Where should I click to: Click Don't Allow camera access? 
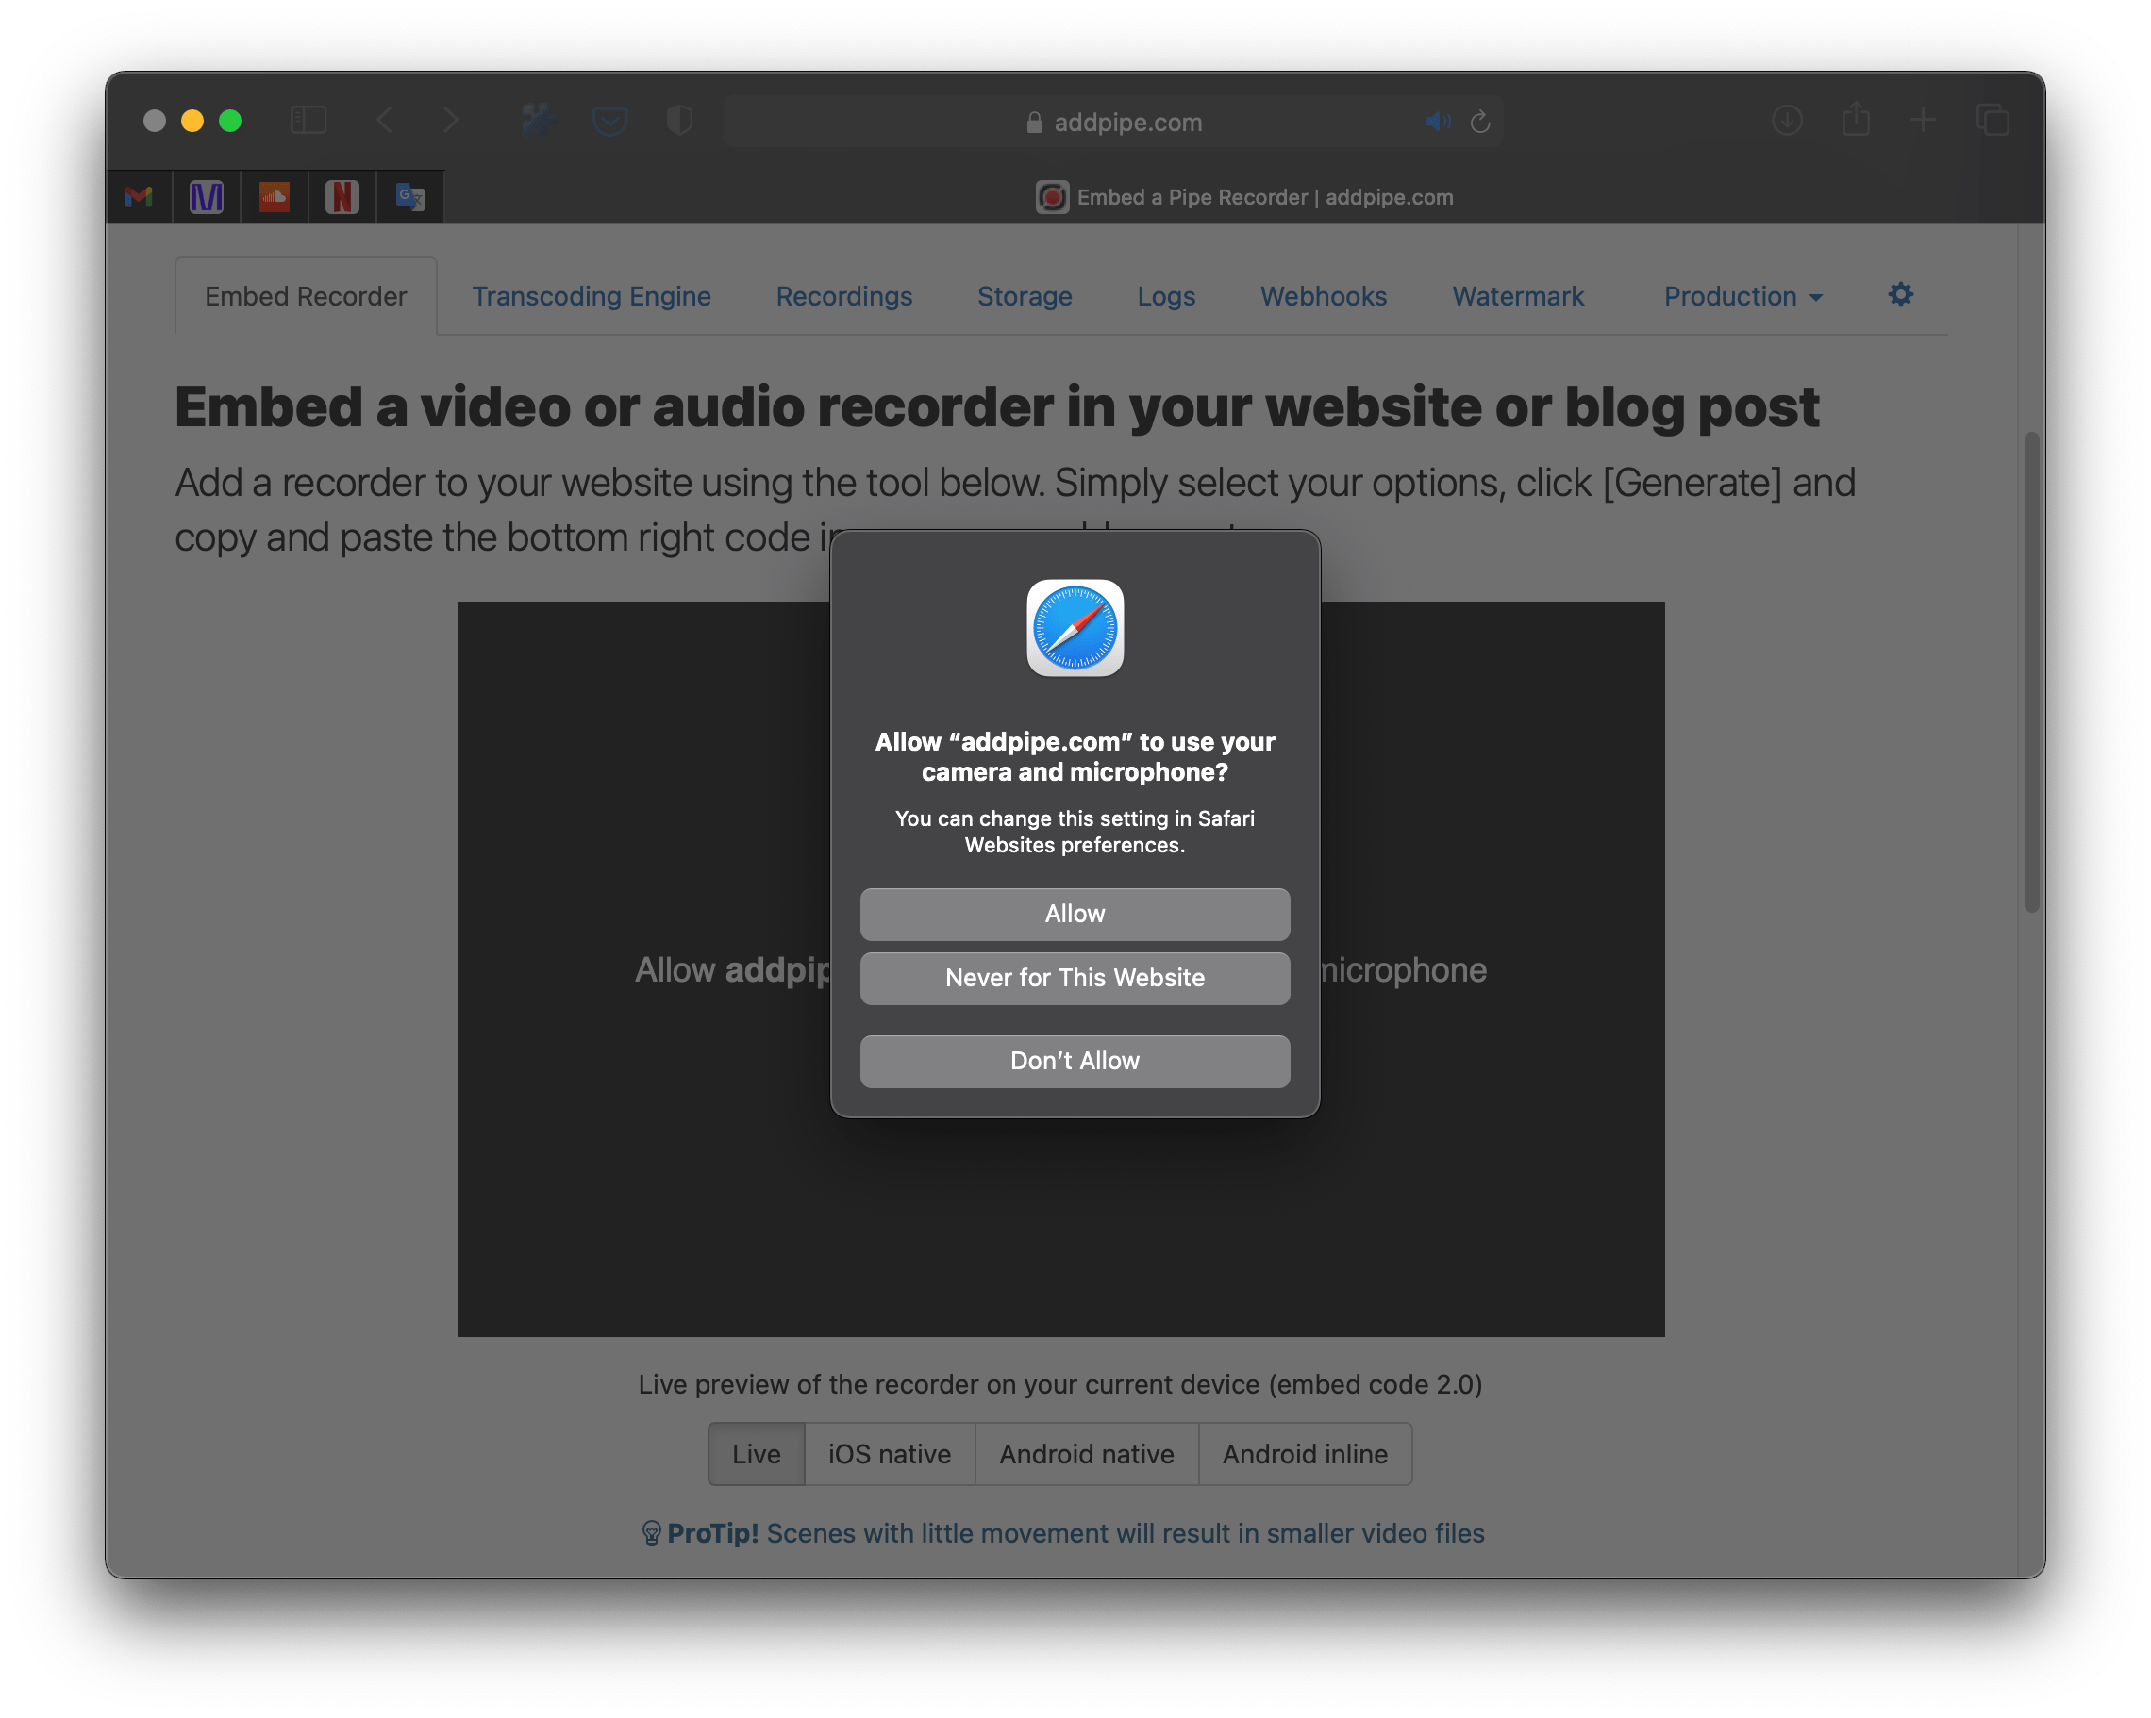point(1075,1061)
